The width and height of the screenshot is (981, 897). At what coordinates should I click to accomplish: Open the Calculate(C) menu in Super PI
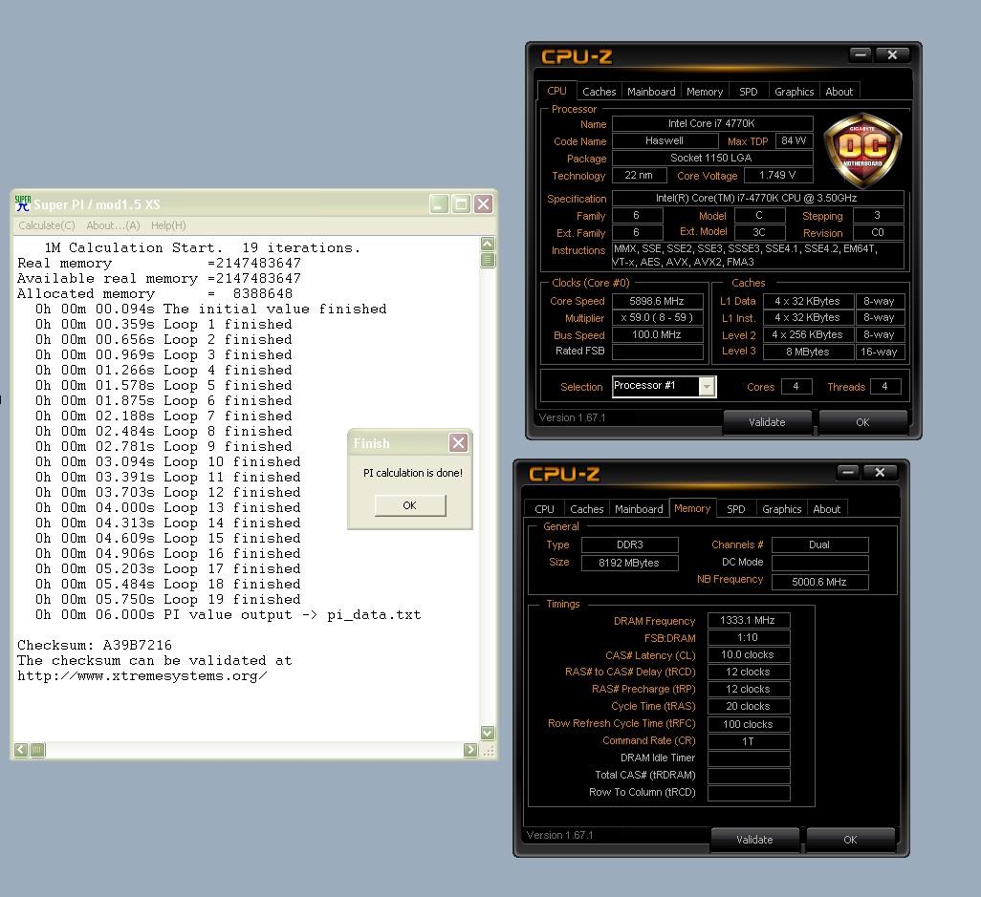click(47, 225)
